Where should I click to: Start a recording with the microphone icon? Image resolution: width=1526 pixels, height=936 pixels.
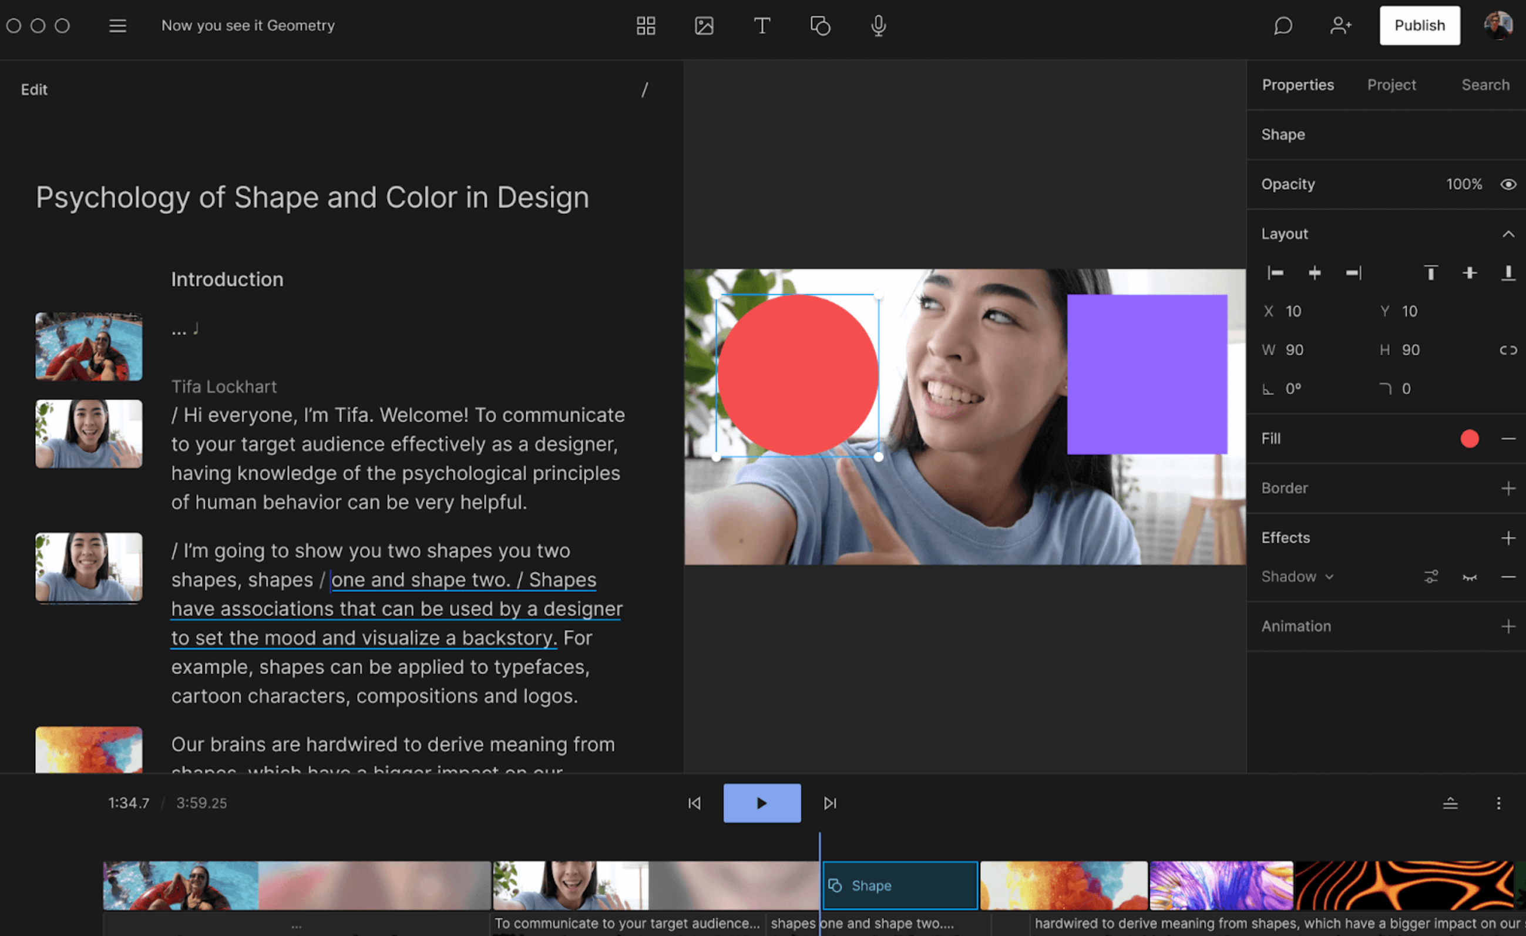pos(879,25)
